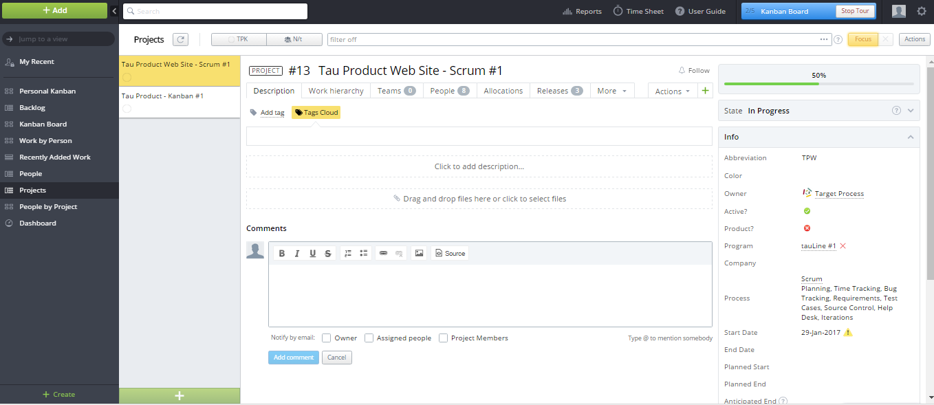The width and height of the screenshot is (934, 405).
Task: Insert link in comment editor
Action: (384, 253)
